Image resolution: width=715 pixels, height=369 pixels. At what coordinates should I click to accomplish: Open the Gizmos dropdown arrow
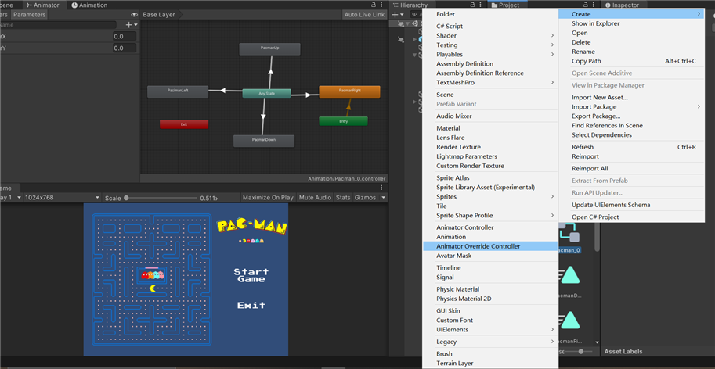point(383,198)
